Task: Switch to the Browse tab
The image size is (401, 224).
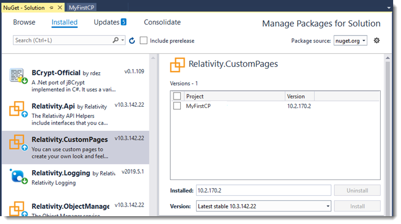Action: (24, 22)
